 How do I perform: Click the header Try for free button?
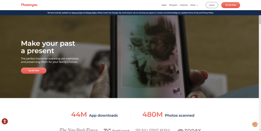click(x=230, y=5)
